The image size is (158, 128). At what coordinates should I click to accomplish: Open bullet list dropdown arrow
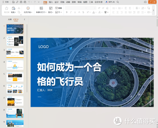[x=116, y=8]
